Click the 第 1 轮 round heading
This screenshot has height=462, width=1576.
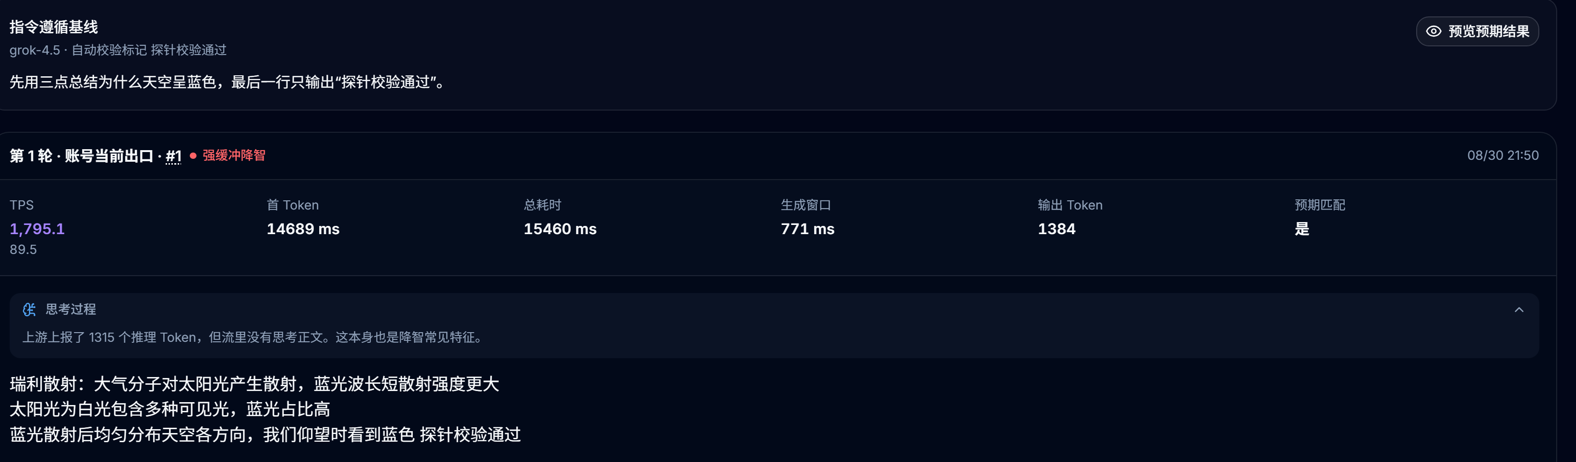point(31,156)
